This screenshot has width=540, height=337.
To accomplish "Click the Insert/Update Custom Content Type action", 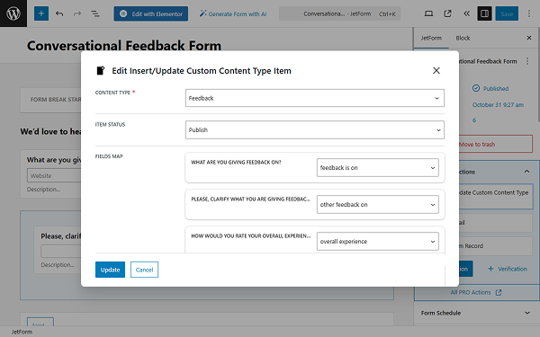I will [496, 196].
